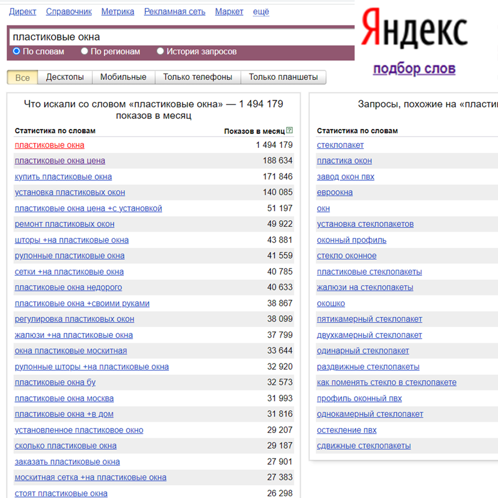Viewport: 498px width, 498px height.
Task: Select the По регионам radio button
Action: pyautogui.click(x=84, y=51)
